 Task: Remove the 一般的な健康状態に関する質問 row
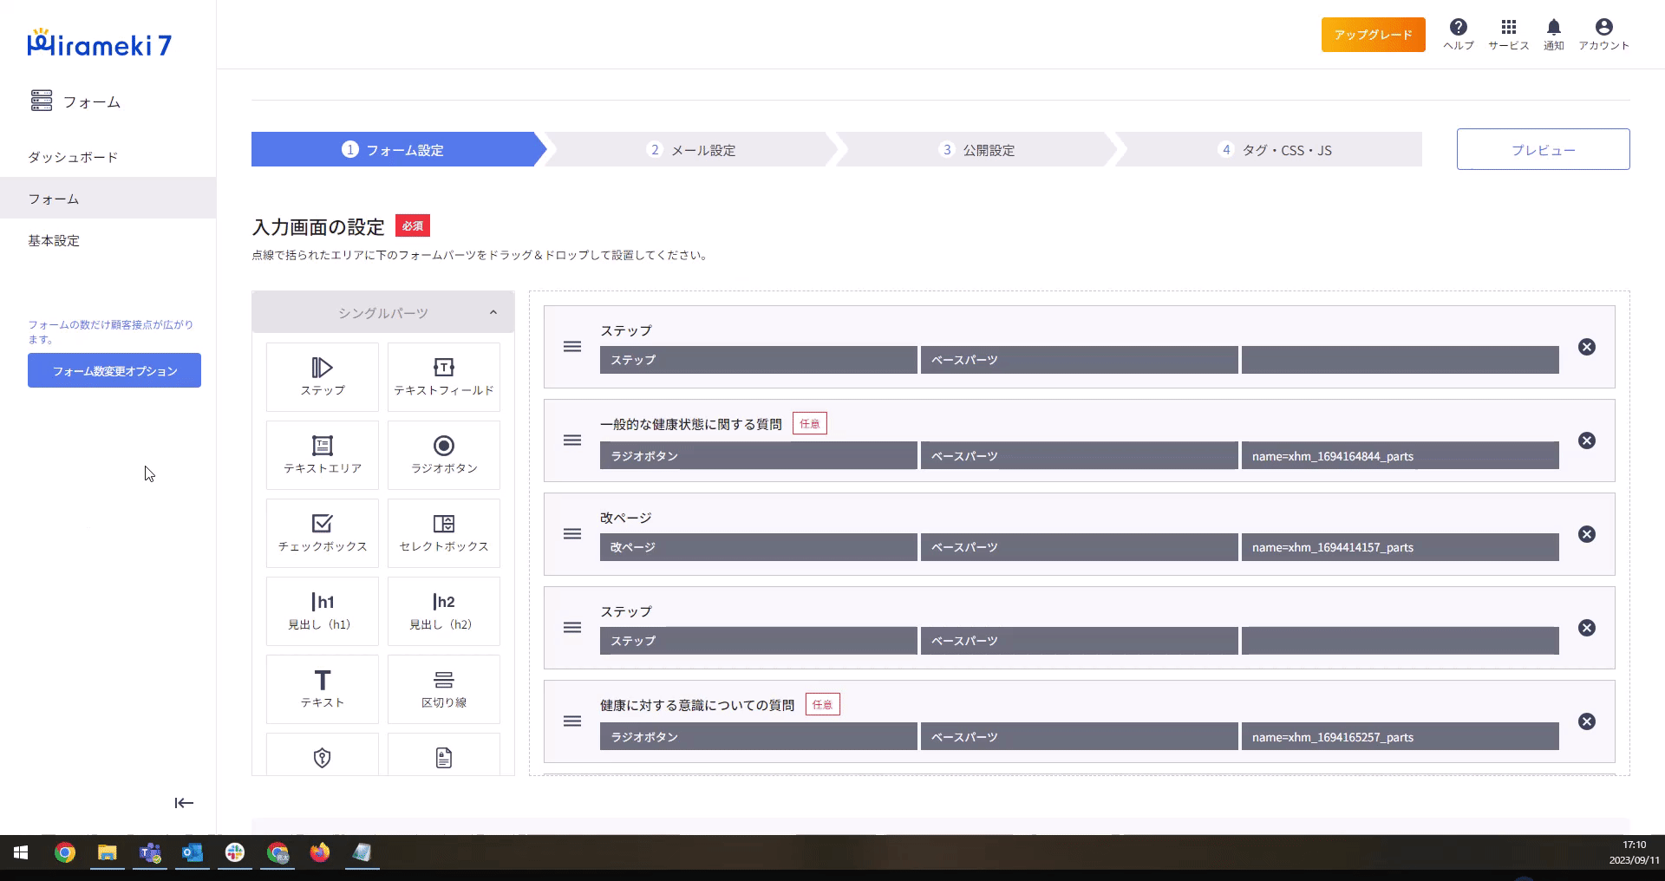tap(1587, 440)
